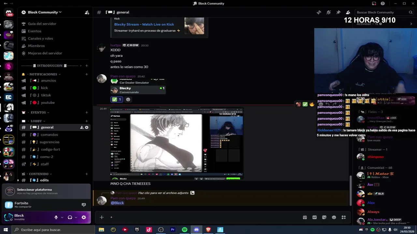
Task: Click Seleccionar plataforma quest banner
Action: pos(46,191)
